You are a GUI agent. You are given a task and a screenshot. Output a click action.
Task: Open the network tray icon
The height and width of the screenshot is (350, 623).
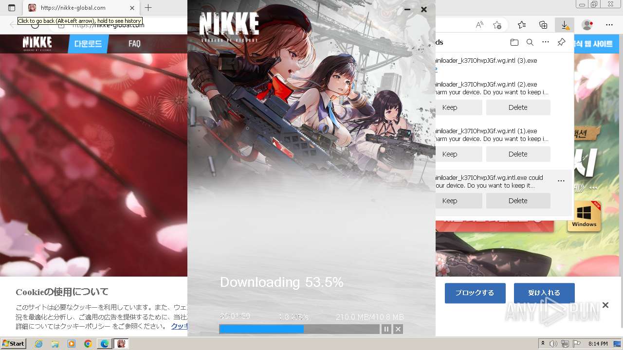tap(566, 344)
